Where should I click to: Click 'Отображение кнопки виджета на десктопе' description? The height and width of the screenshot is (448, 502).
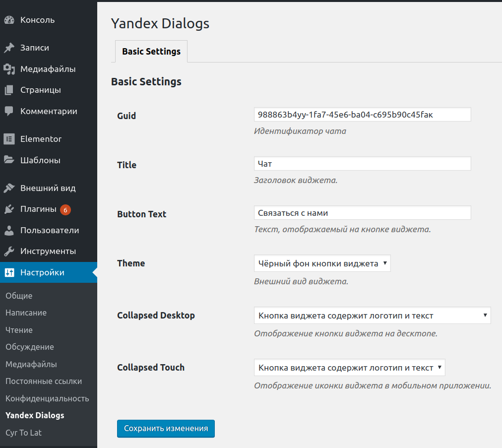point(346,334)
